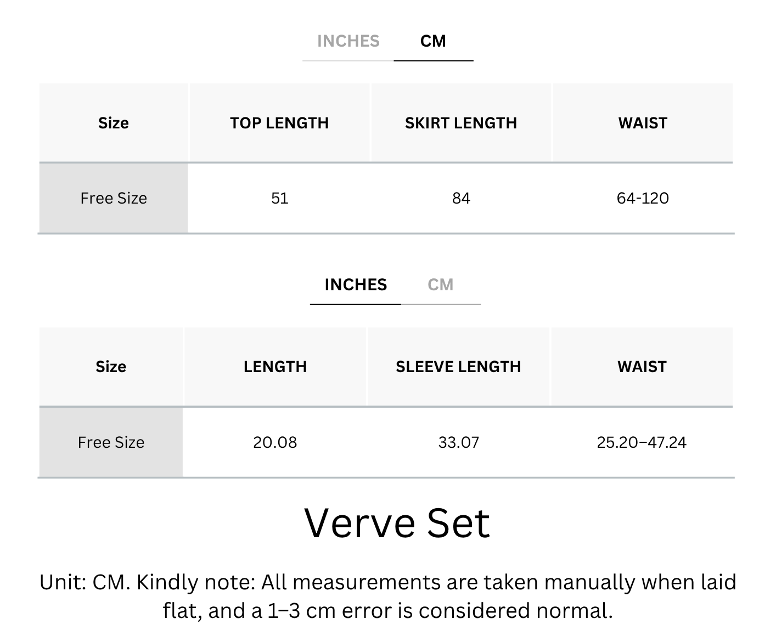Screen dimensions: 776x636
Task: Click the 51 top length value
Action: (279, 198)
